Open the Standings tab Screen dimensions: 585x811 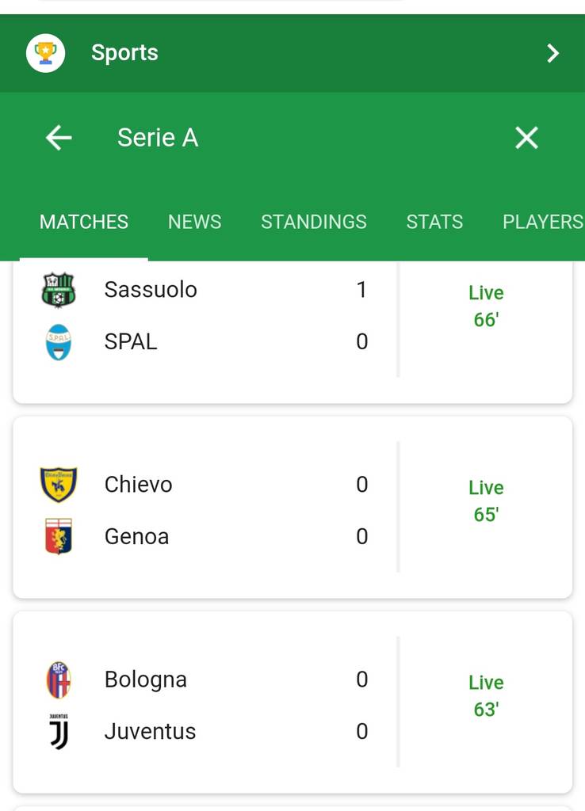[x=314, y=222]
